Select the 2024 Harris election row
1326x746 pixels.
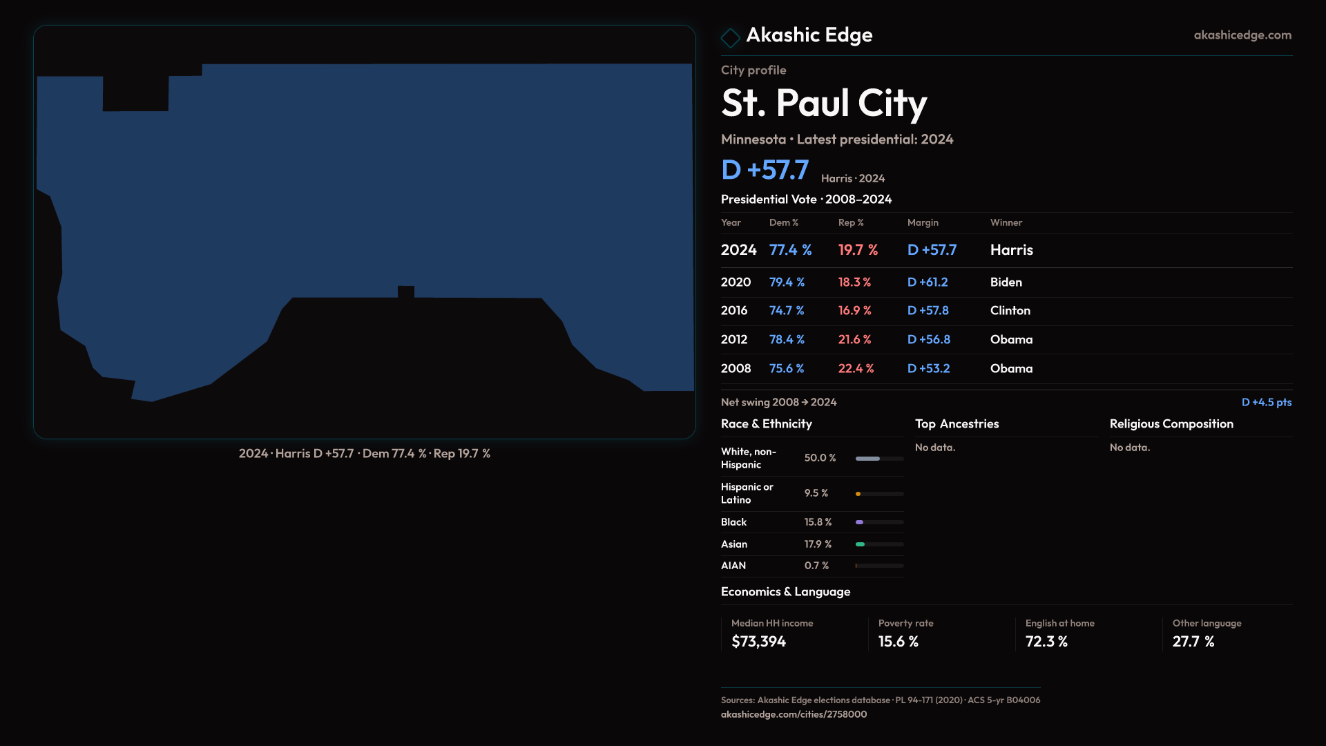click(x=1006, y=250)
